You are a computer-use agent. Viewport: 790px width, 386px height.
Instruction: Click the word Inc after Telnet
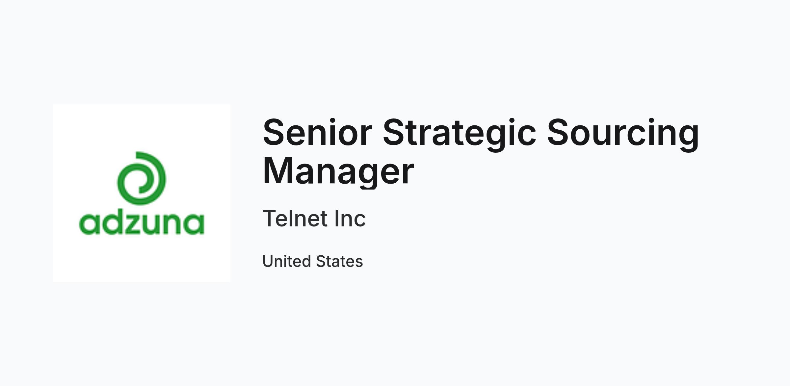[x=350, y=218]
